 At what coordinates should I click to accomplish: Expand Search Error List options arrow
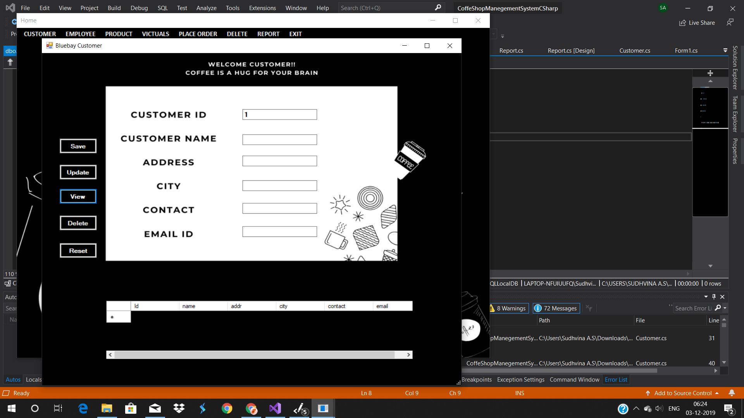725,308
